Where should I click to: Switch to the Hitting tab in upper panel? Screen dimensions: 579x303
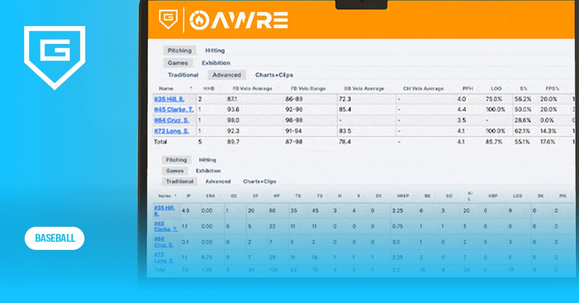[215, 51]
